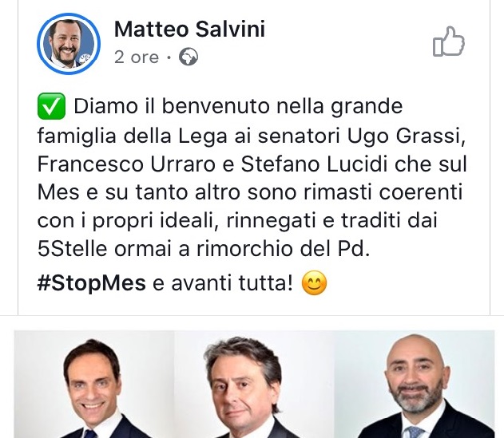Open the #StopMes hashtag
Image resolution: width=504 pixels, height=438 pixels.
click(92, 283)
